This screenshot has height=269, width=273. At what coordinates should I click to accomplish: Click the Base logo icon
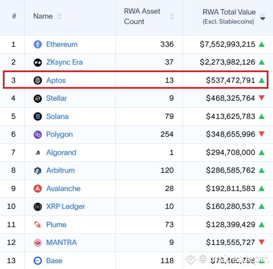[x=38, y=261]
